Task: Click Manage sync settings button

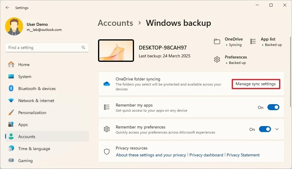Action: 256,84
